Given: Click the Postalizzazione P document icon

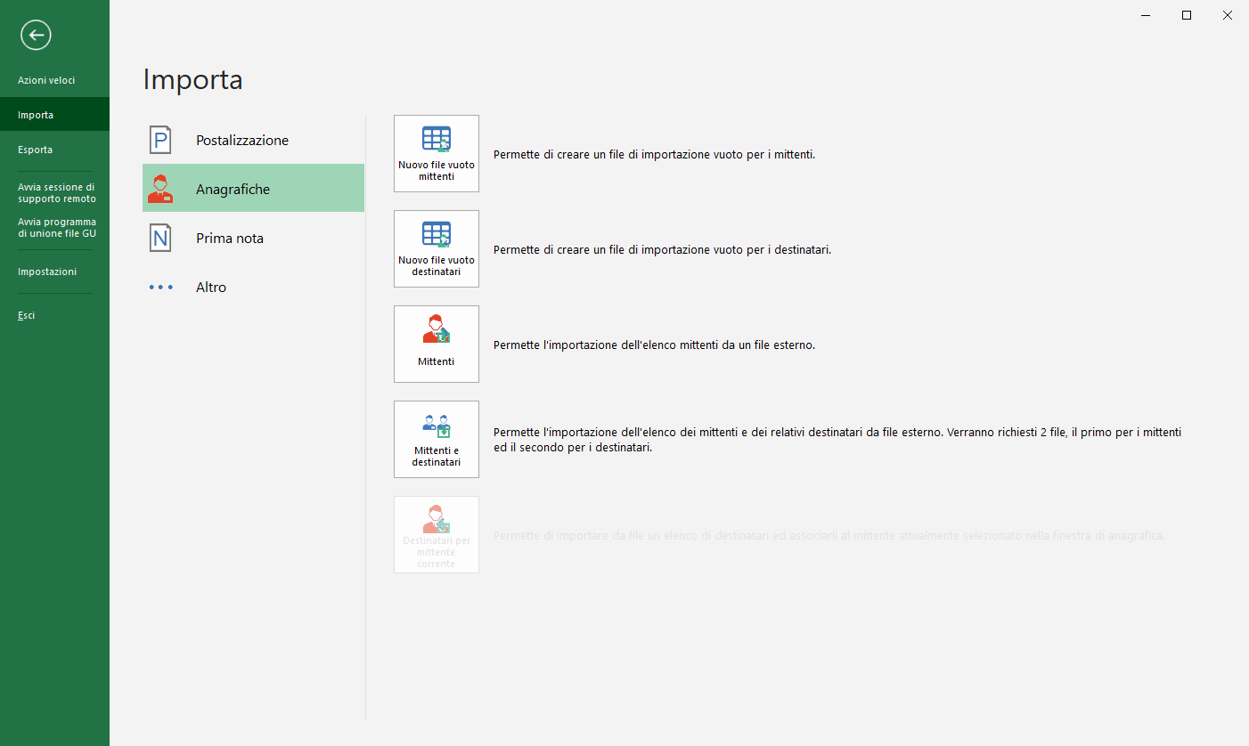Looking at the screenshot, I should pyautogui.click(x=160, y=140).
